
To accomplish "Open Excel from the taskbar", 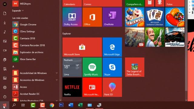I will [80, 105].
